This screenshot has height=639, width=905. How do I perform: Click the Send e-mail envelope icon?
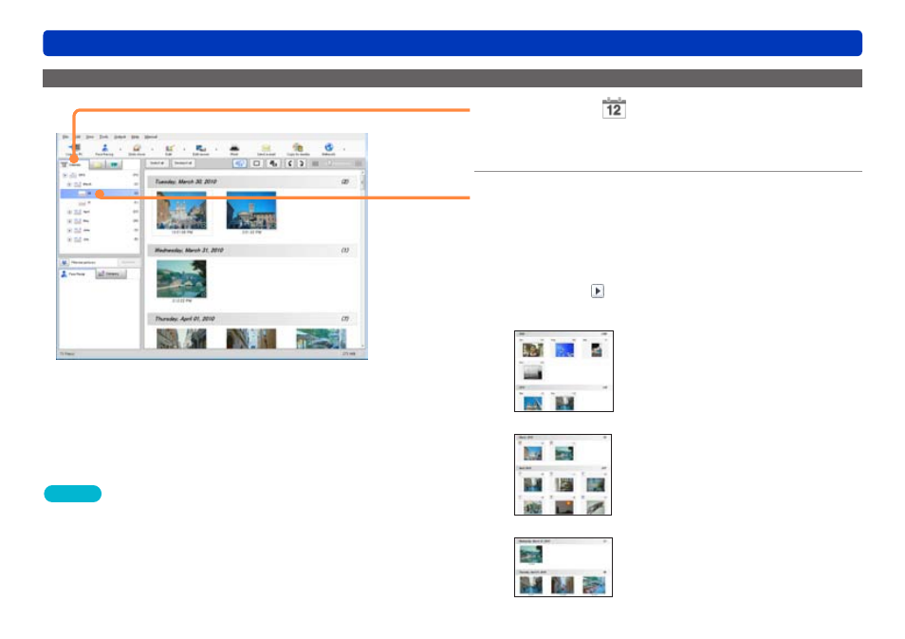coord(266,150)
